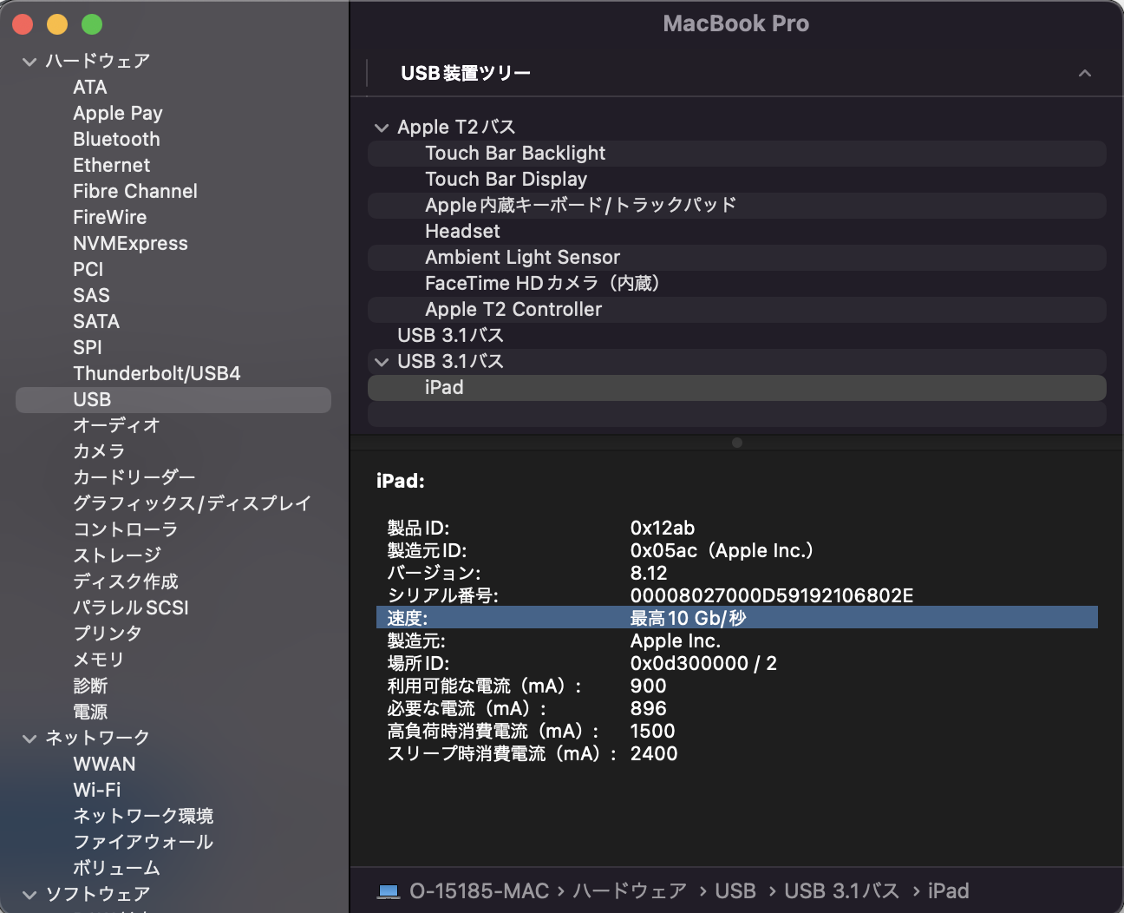Select メモリ in the sidebar

99,660
